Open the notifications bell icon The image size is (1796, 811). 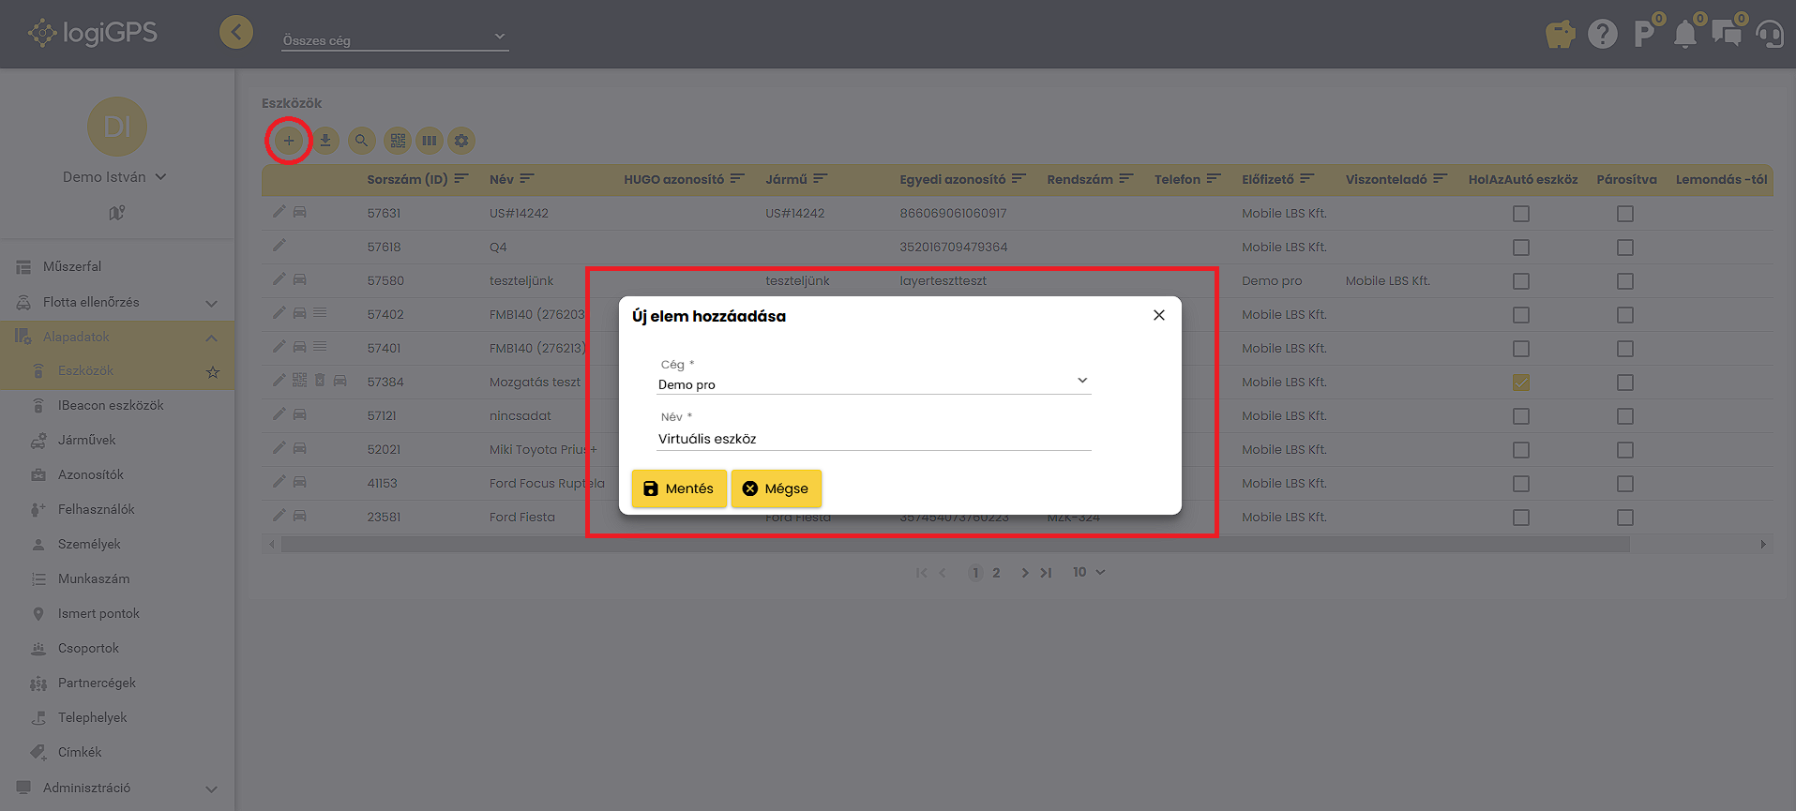tap(1685, 35)
